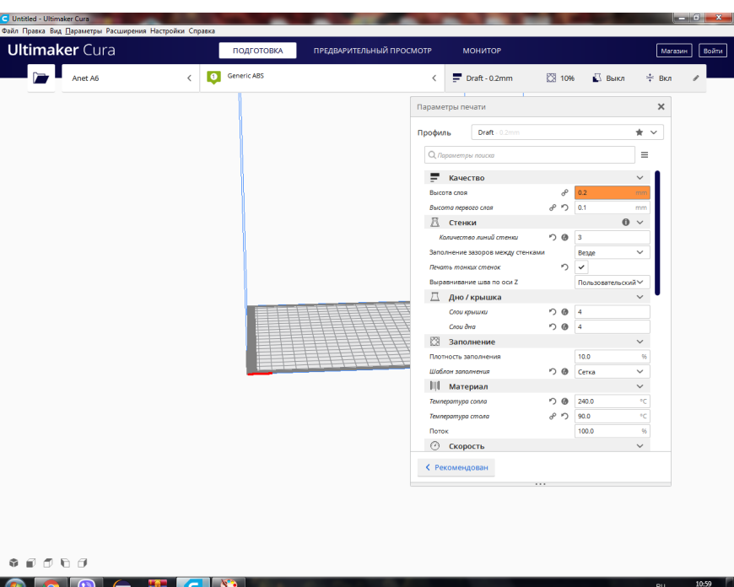734x587 pixels.
Task: Click the settings search input field
Action: click(x=530, y=155)
